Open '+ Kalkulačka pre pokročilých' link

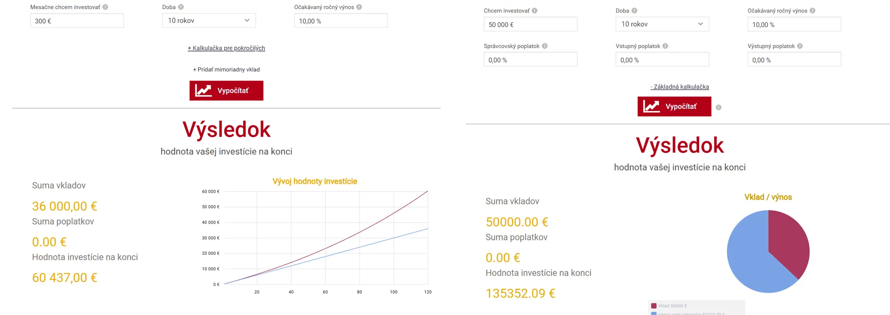[226, 48]
